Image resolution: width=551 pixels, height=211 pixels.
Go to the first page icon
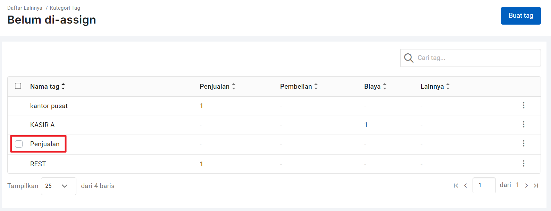click(456, 186)
